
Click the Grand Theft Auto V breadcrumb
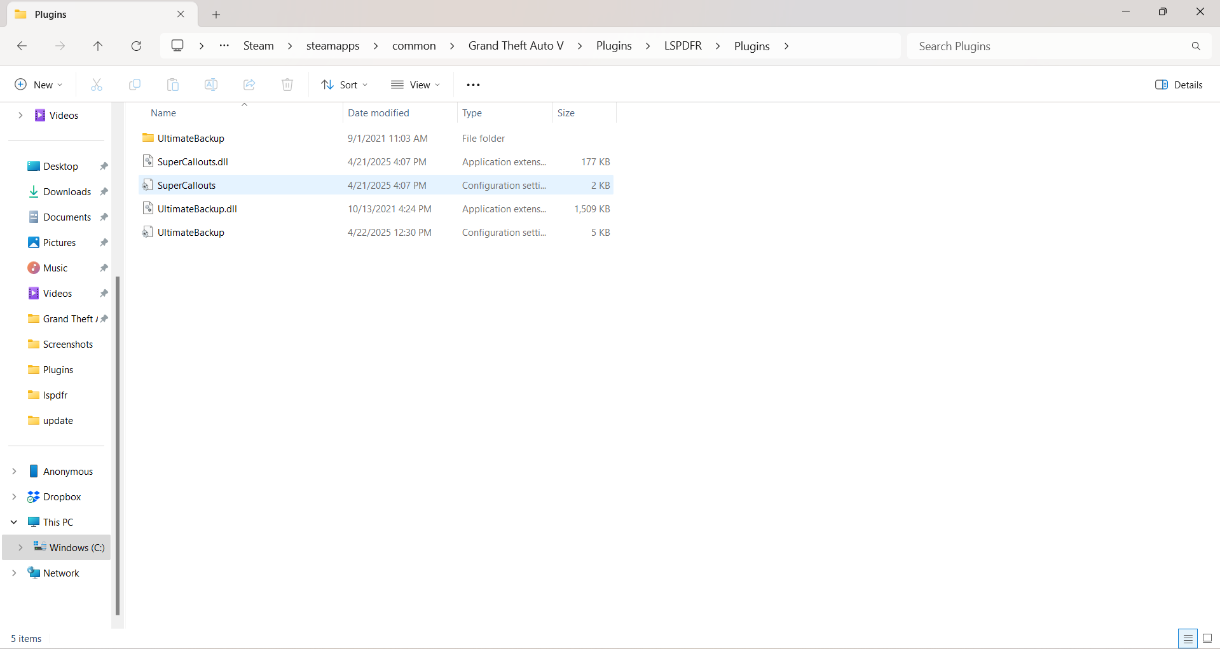(516, 46)
